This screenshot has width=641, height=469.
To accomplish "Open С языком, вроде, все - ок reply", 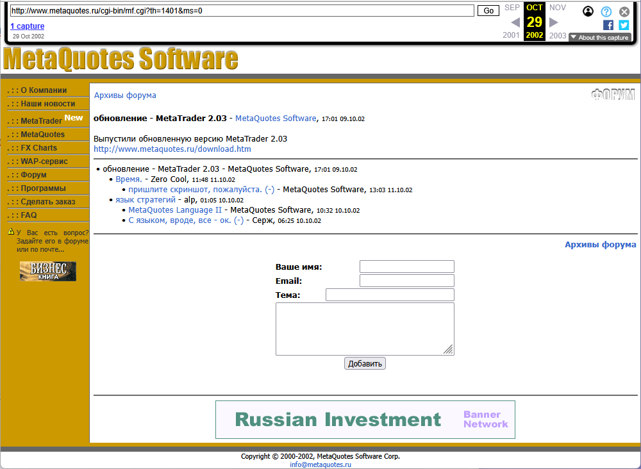I will pyautogui.click(x=186, y=220).
